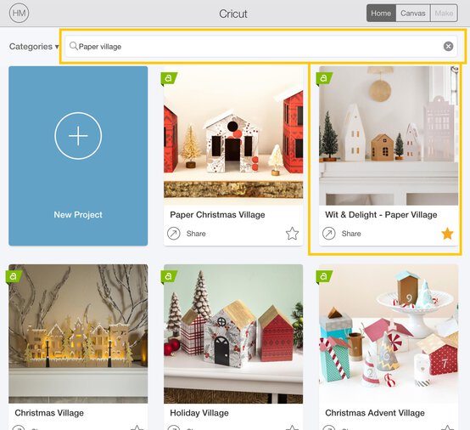Click inside the Paper village search field
The image size is (470, 430).
(260, 46)
